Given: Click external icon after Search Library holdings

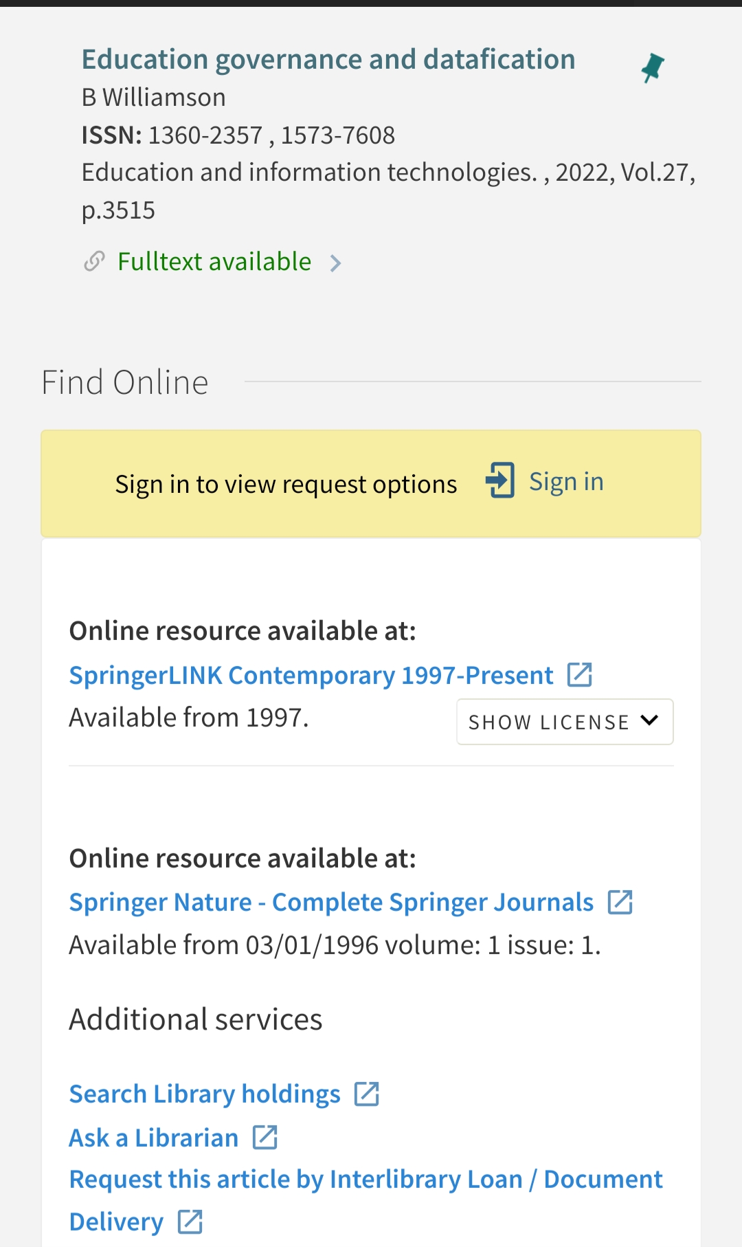Looking at the screenshot, I should click(366, 1094).
